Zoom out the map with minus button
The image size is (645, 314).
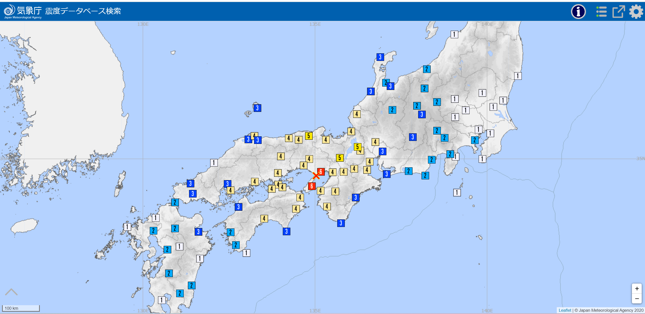coord(637,299)
